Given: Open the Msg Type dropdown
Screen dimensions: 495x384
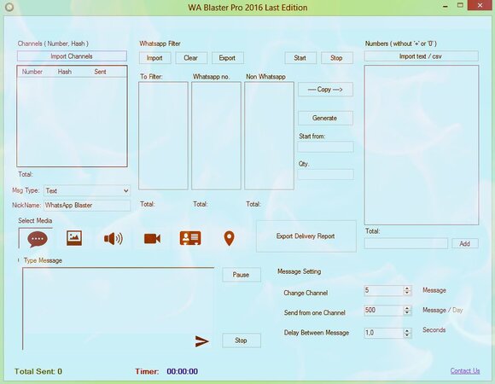Looking at the screenshot, I should [x=87, y=190].
